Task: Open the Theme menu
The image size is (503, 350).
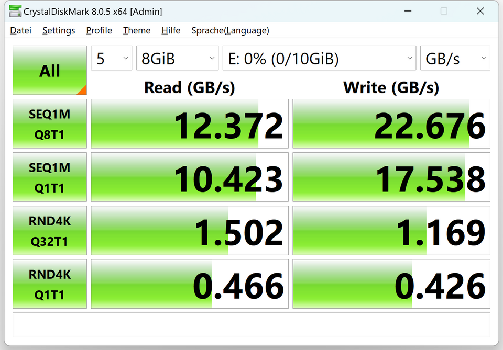Action: pyautogui.click(x=137, y=30)
